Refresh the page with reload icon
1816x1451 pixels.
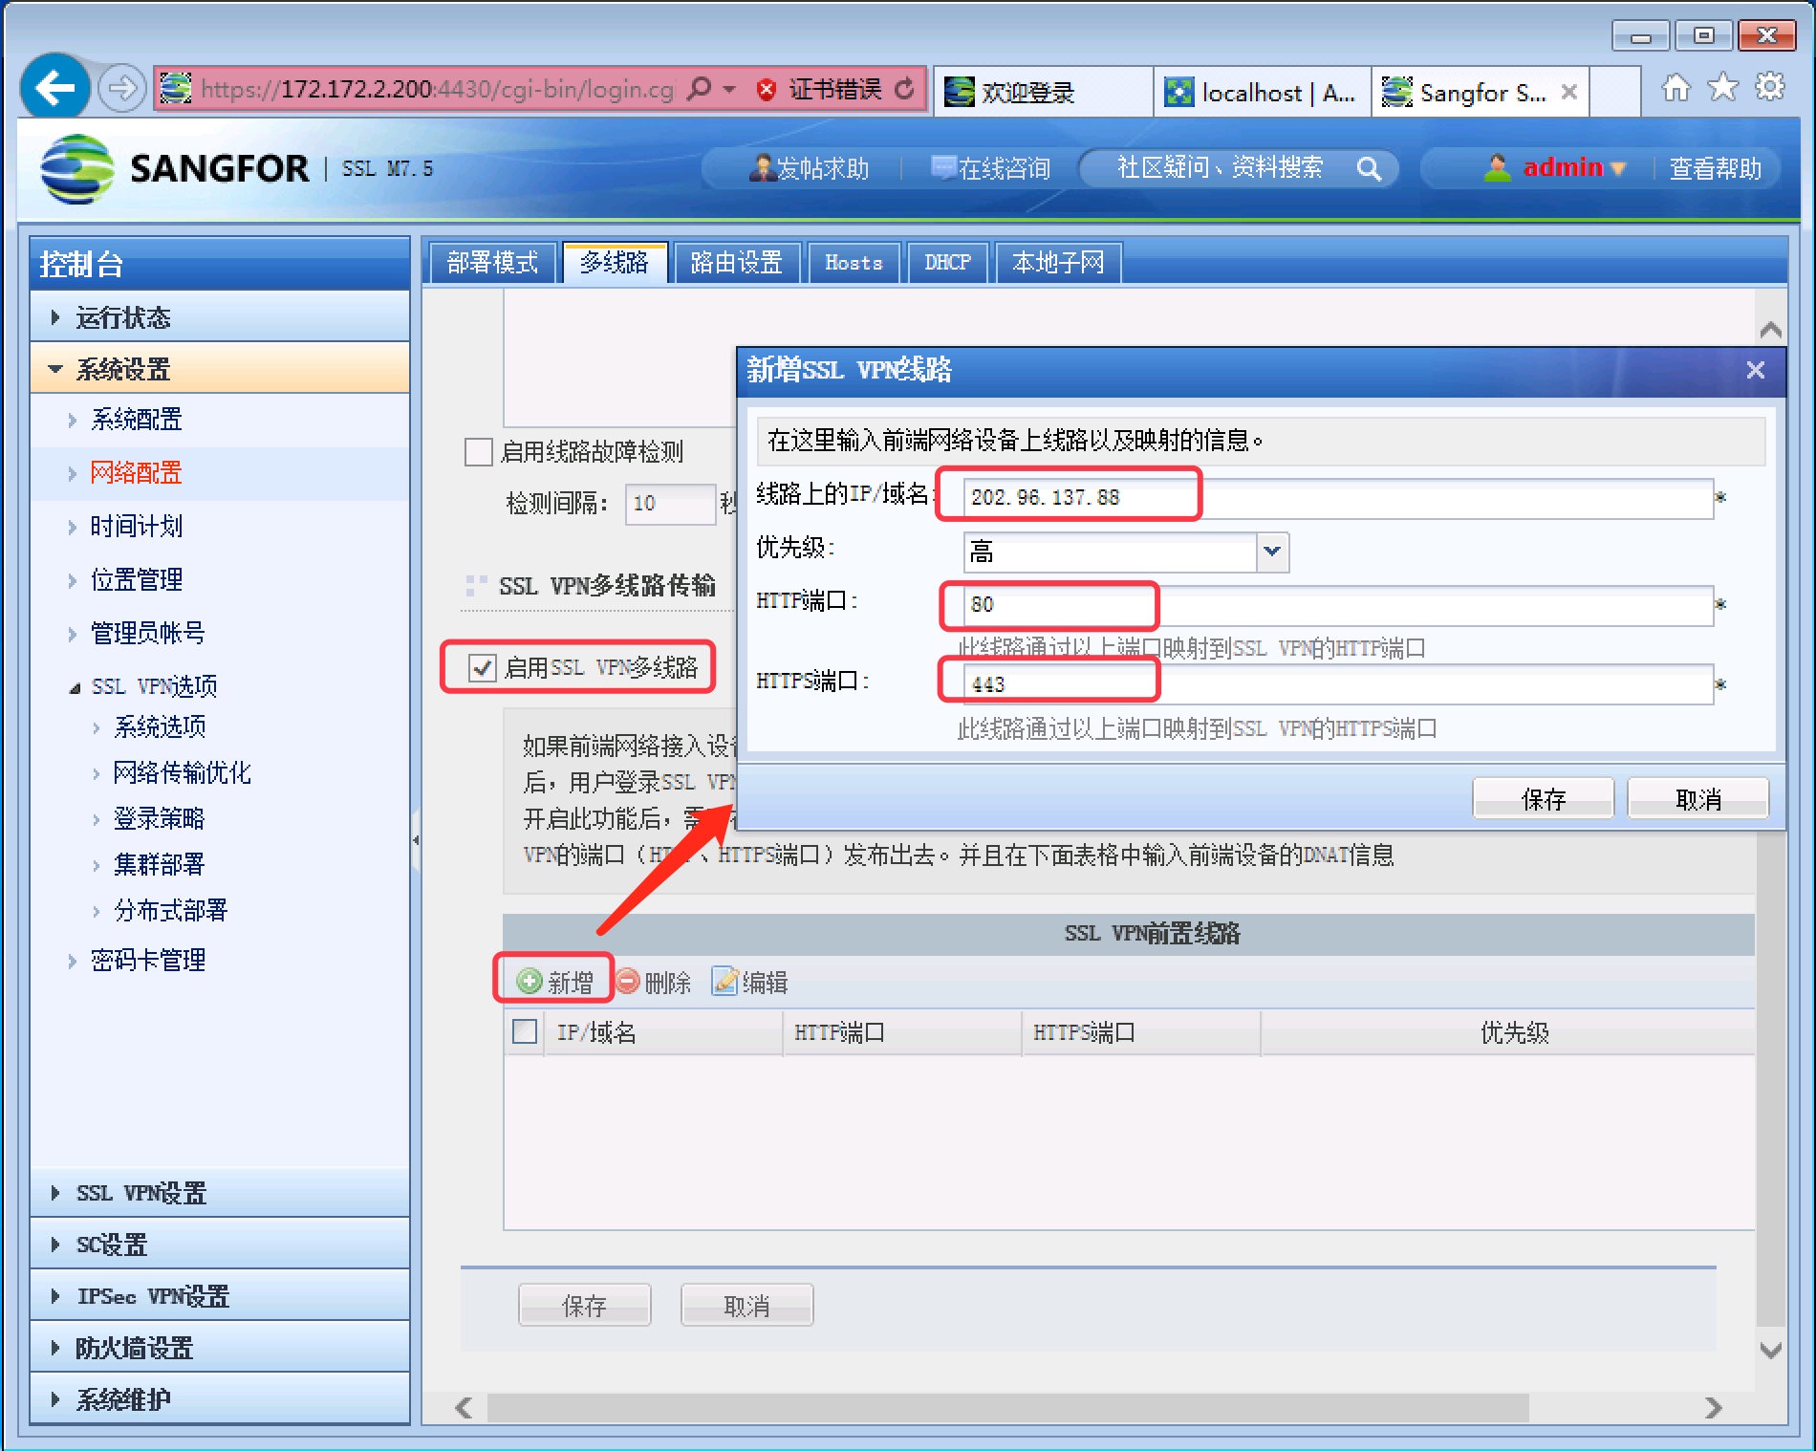(x=904, y=89)
